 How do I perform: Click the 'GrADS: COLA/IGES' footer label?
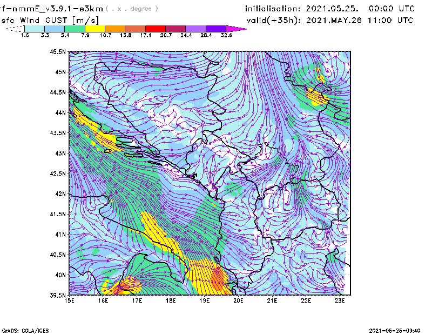[x=25, y=331]
